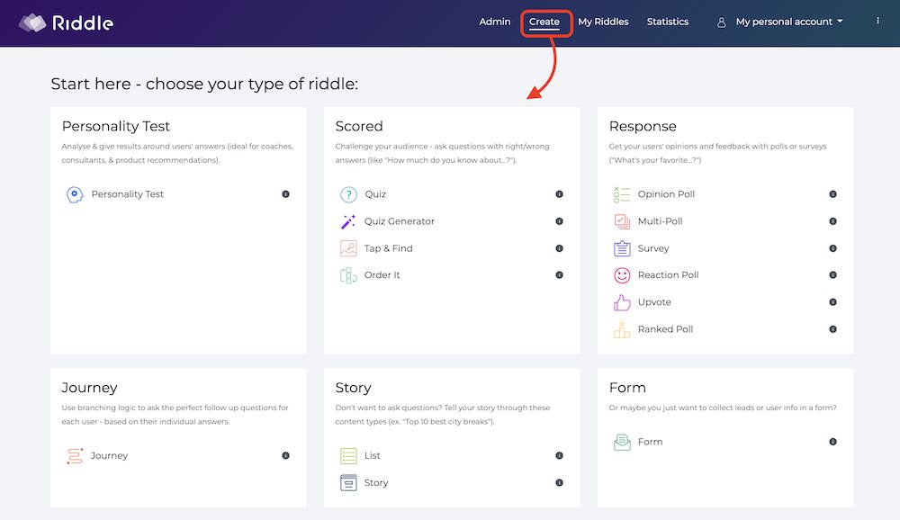Viewport: 900px width, 520px height.
Task: Show info for Quiz
Action: click(559, 194)
